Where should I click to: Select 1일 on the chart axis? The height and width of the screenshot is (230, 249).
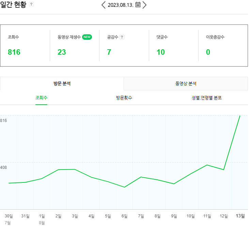[x=42, y=216]
